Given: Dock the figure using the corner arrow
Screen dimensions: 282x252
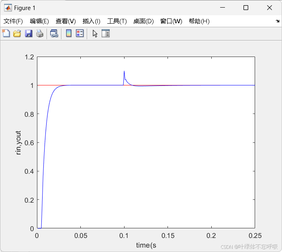Looking at the screenshot, I should click(x=278, y=21).
